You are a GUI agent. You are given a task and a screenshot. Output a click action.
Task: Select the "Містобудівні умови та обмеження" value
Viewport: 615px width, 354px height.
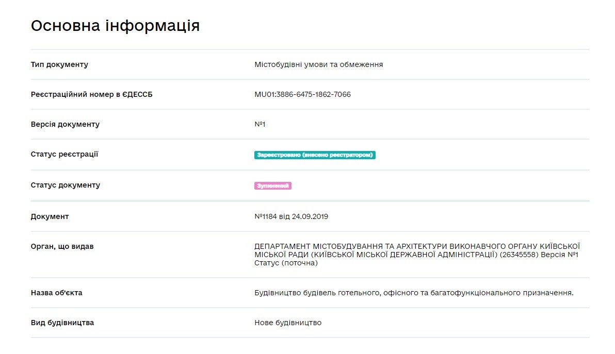pyautogui.click(x=318, y=64)
